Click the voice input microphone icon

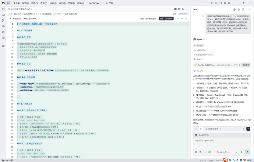coord(241,152)
